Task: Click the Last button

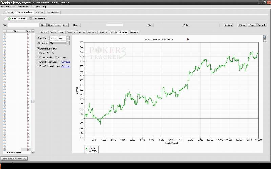Action: [58, 25]
